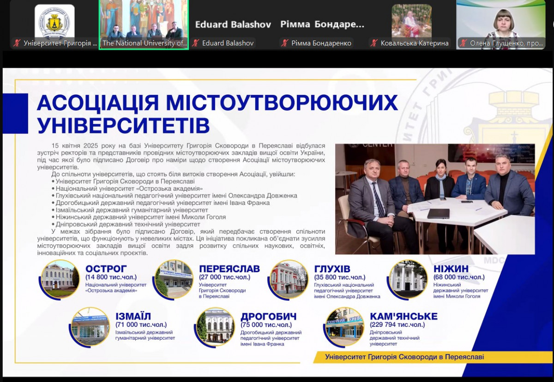
Task: Click the large 'Рімма Бондаре...' name in the tile
Action: 322,24
